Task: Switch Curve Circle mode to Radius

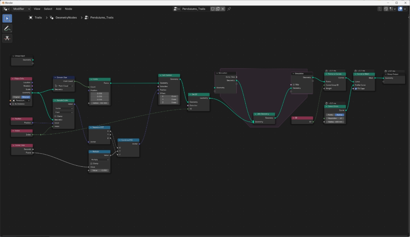Action: 340,115
